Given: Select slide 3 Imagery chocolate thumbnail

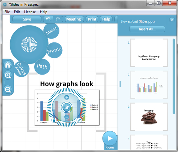Looking at the screenshot, I should 149,117.
